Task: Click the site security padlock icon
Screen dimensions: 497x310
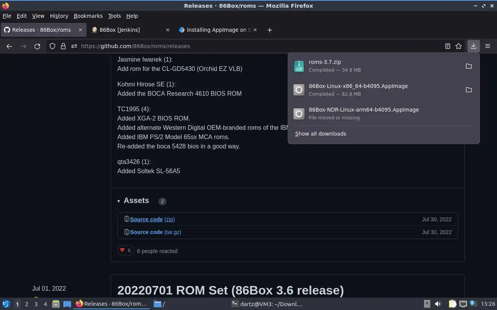Action: click(x=63, y=46)
